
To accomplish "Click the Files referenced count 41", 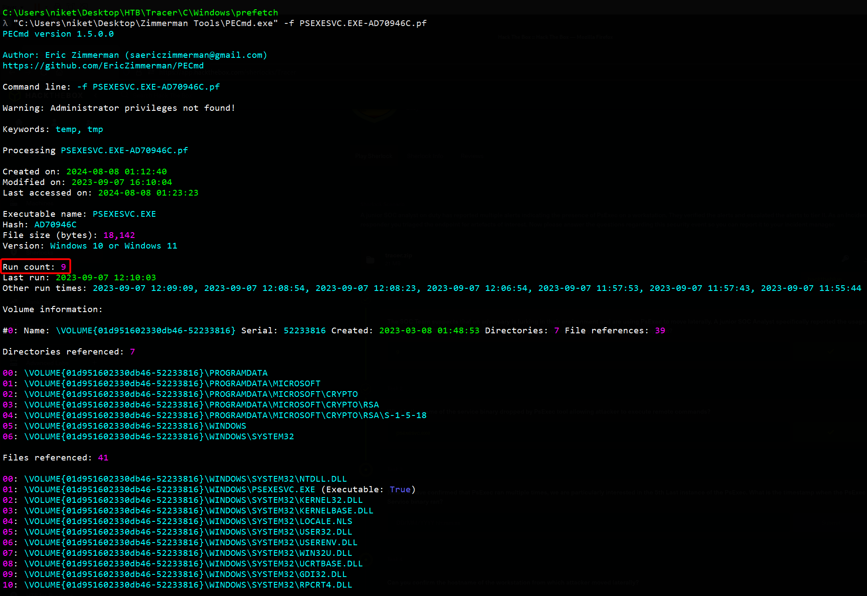I will [103, 458].
